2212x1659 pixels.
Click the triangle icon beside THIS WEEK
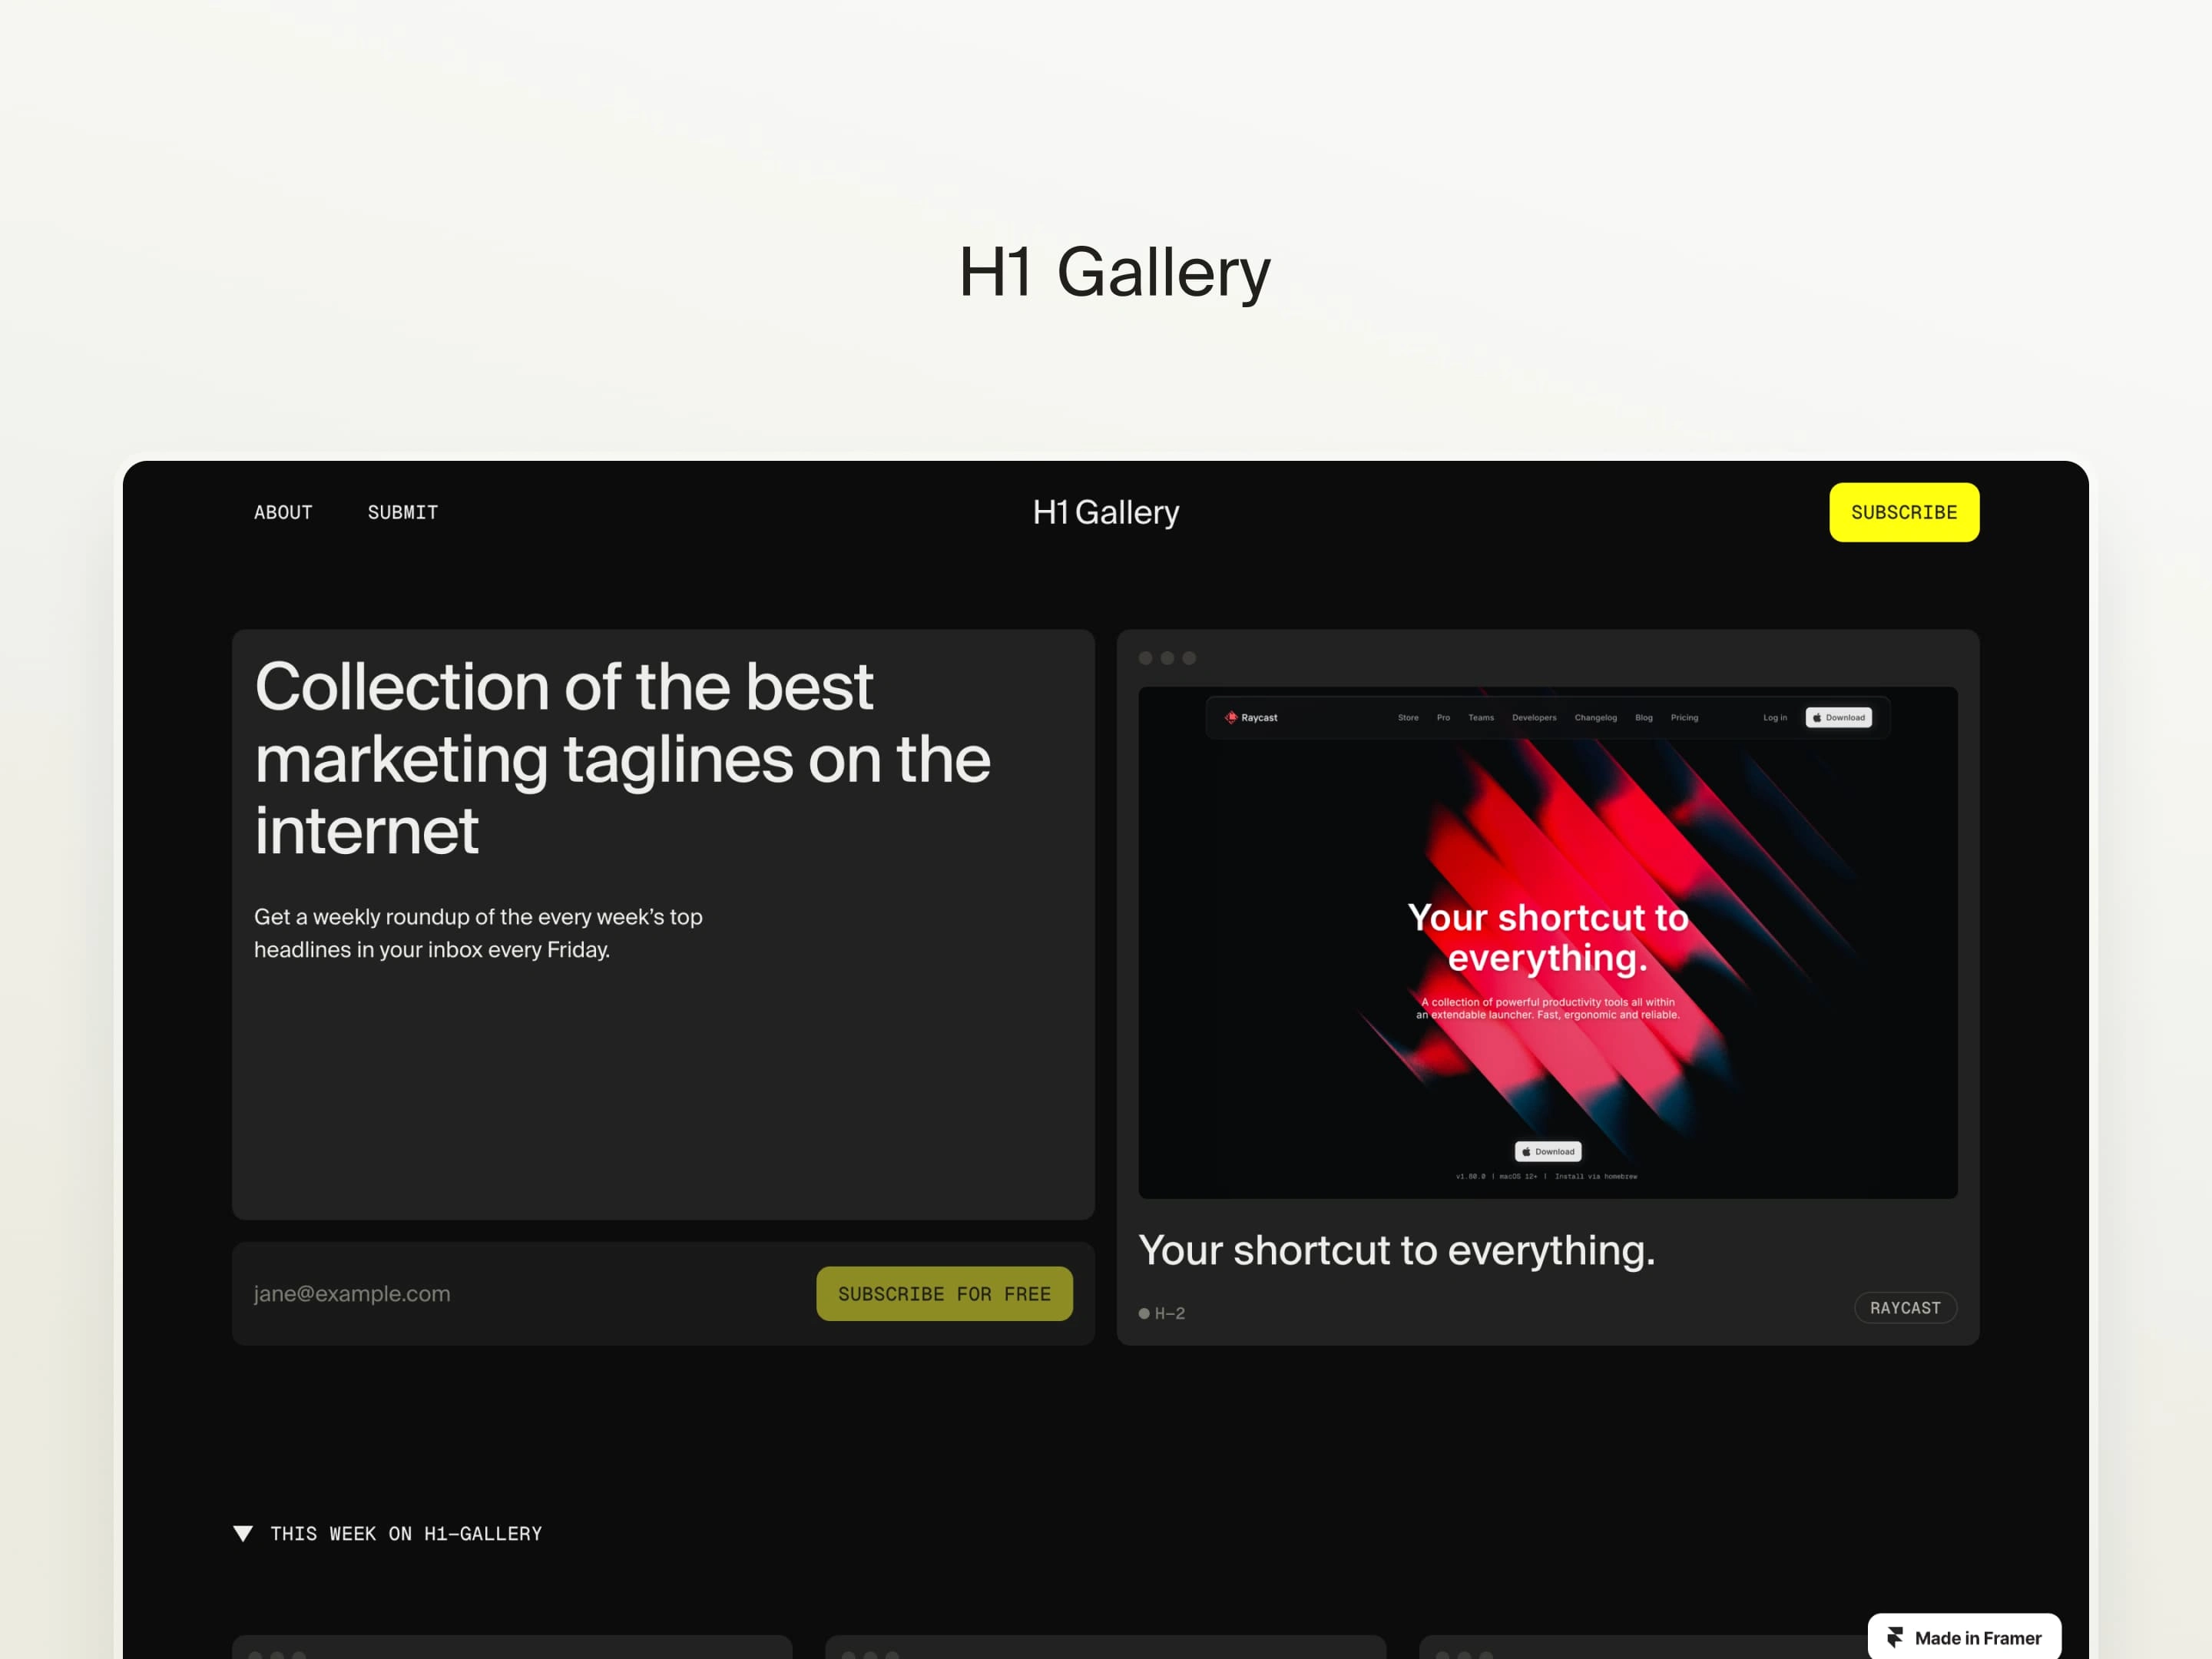(243, 1533)
